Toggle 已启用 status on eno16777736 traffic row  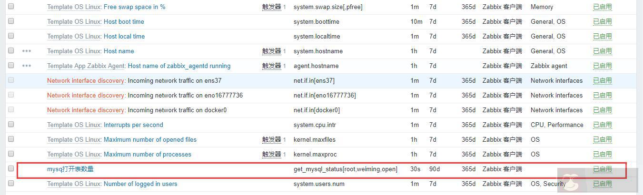602,95
